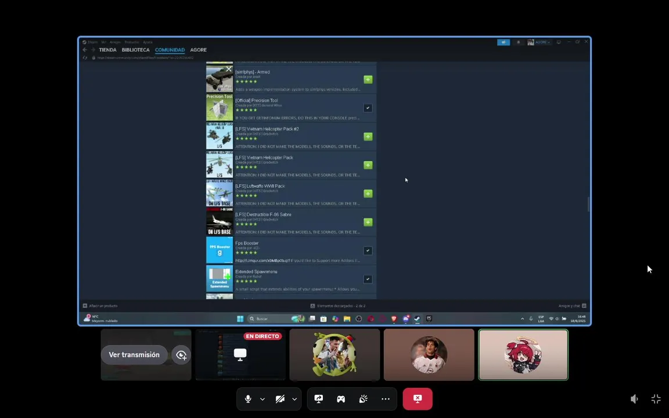
Task: Open Microsoft Store from the taskbar
Action: point(323,319)
